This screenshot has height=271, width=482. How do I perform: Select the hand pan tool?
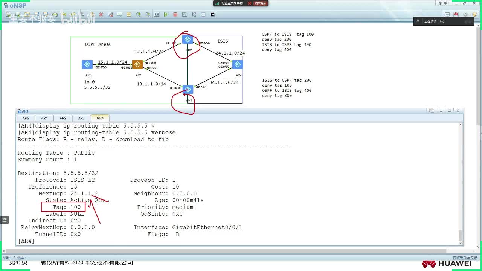92,15
